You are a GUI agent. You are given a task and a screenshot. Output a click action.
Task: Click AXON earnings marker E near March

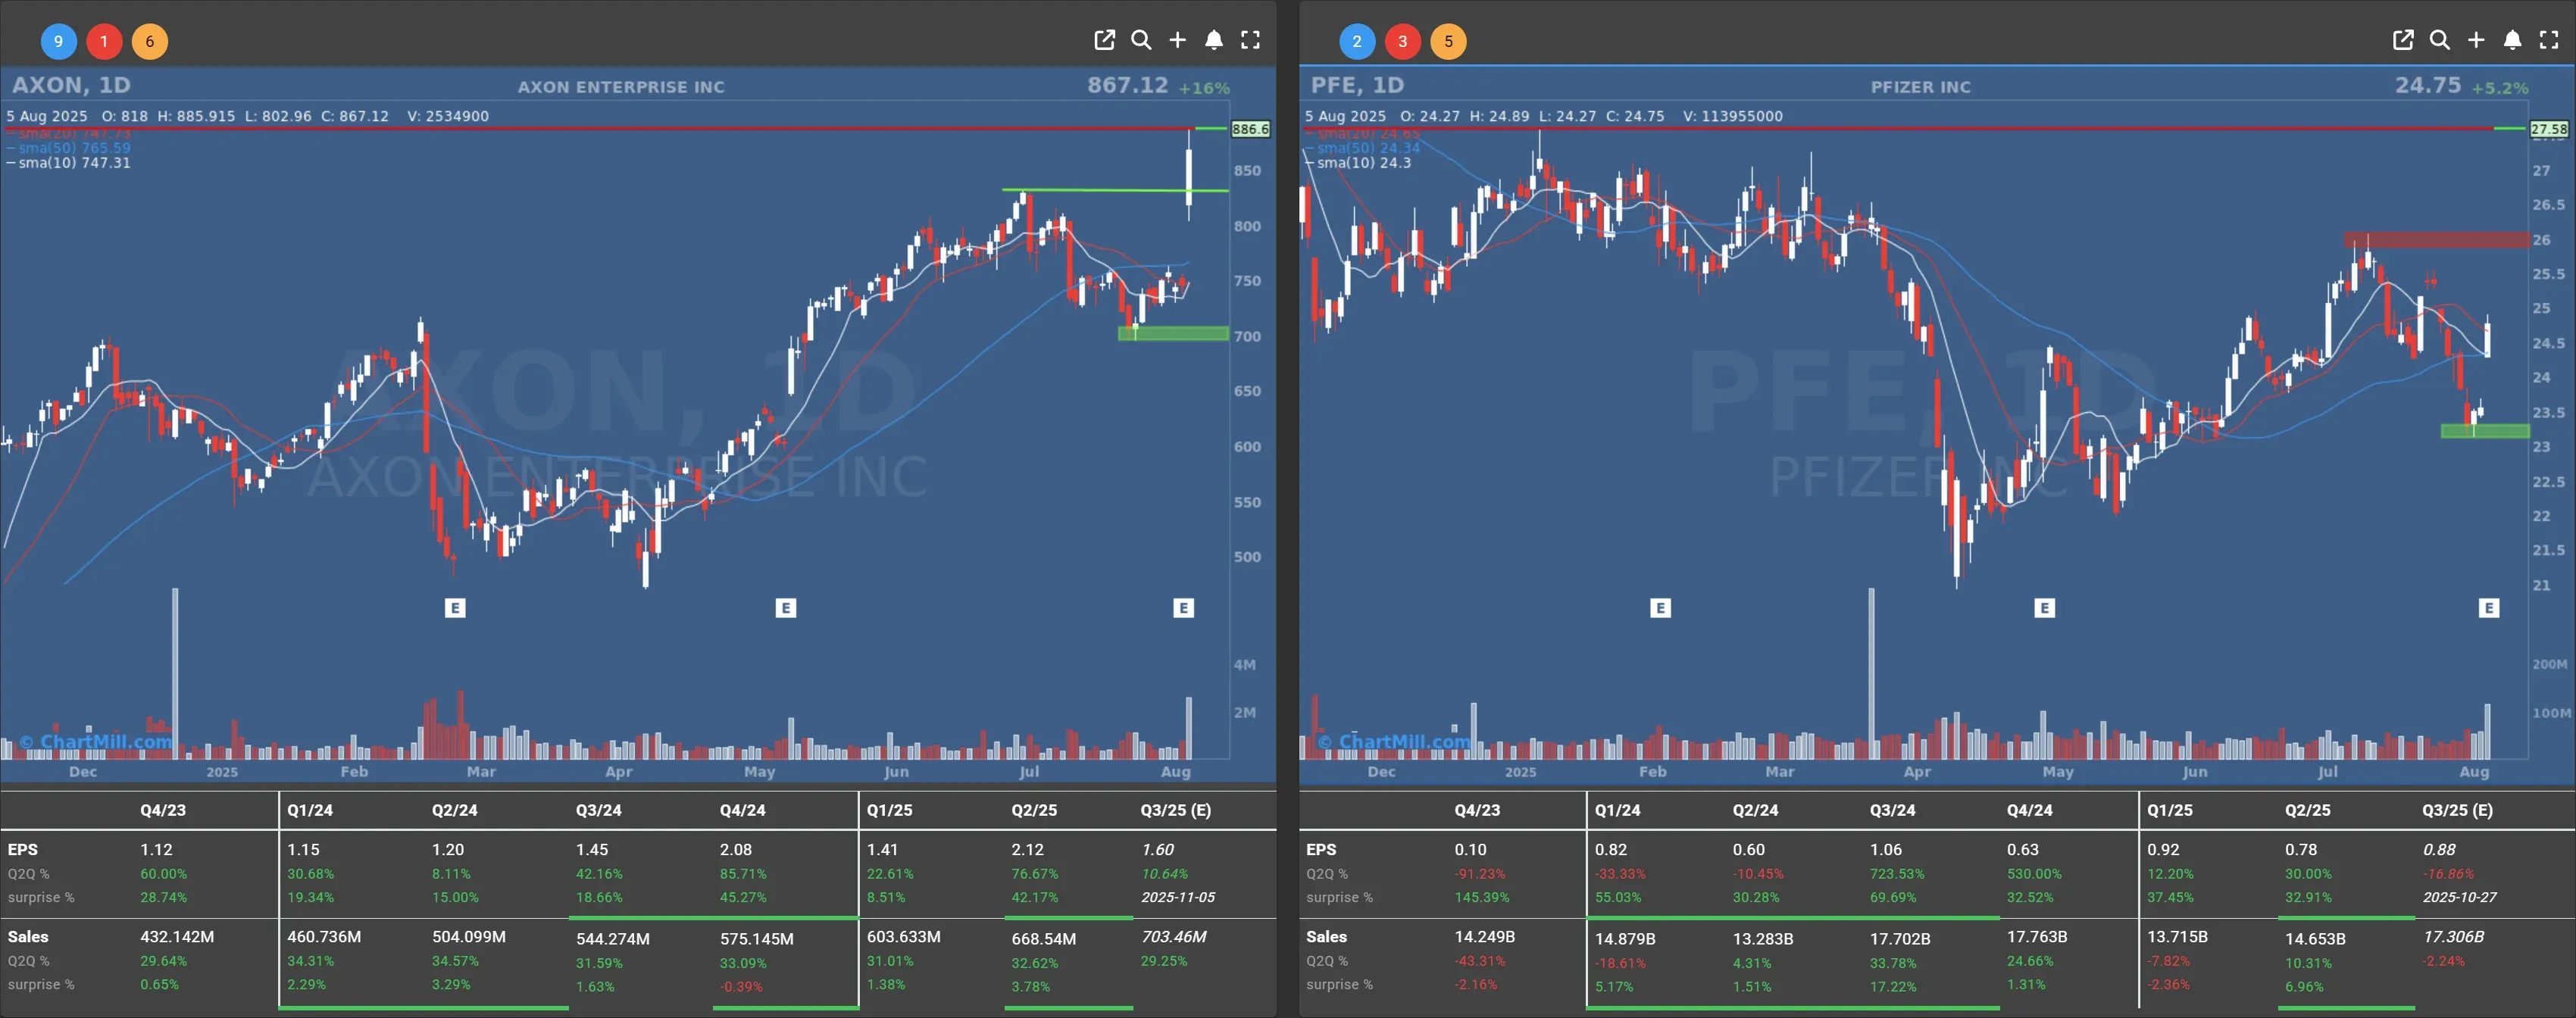point(455,608)
